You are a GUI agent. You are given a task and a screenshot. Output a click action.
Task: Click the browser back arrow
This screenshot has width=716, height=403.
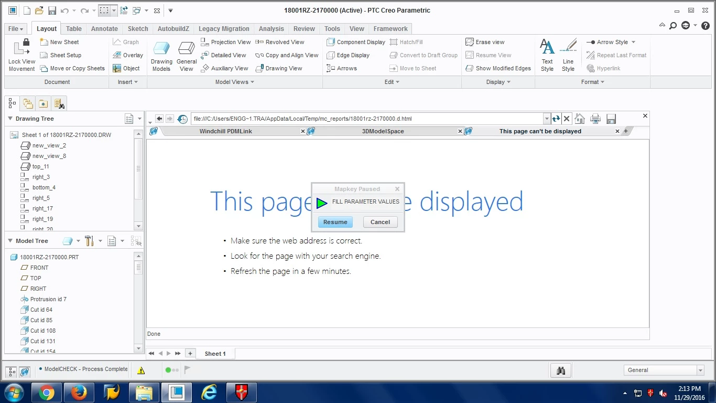(x=159, y=119)
